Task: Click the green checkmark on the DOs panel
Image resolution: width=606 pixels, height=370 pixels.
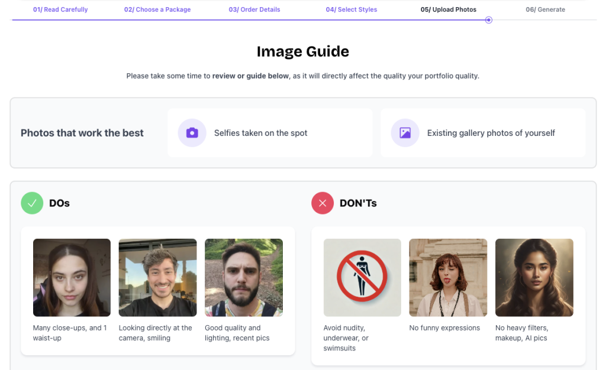Action: tap(32, 203)
